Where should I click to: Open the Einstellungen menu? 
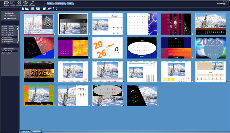click(60, 4)
